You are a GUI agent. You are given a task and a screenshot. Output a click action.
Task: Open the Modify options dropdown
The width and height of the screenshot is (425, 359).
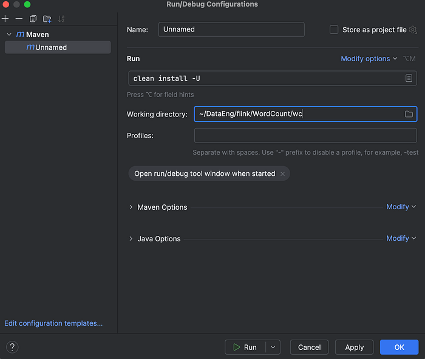pyautogui.click(x=369, y=59)
